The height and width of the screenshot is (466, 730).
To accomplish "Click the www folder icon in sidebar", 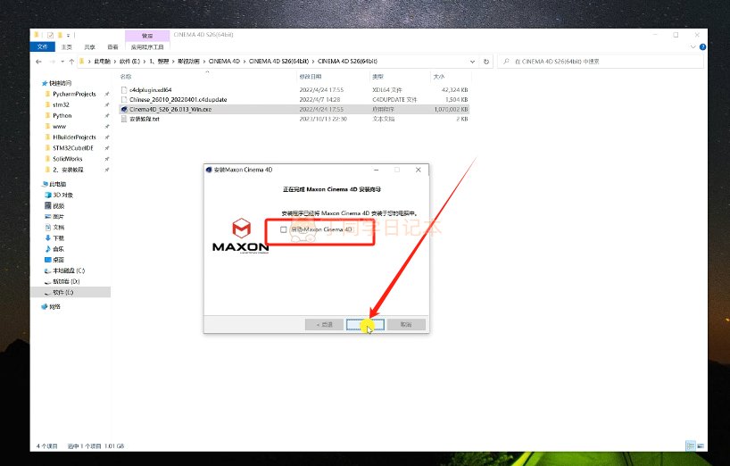I will (x=47, y=126).
